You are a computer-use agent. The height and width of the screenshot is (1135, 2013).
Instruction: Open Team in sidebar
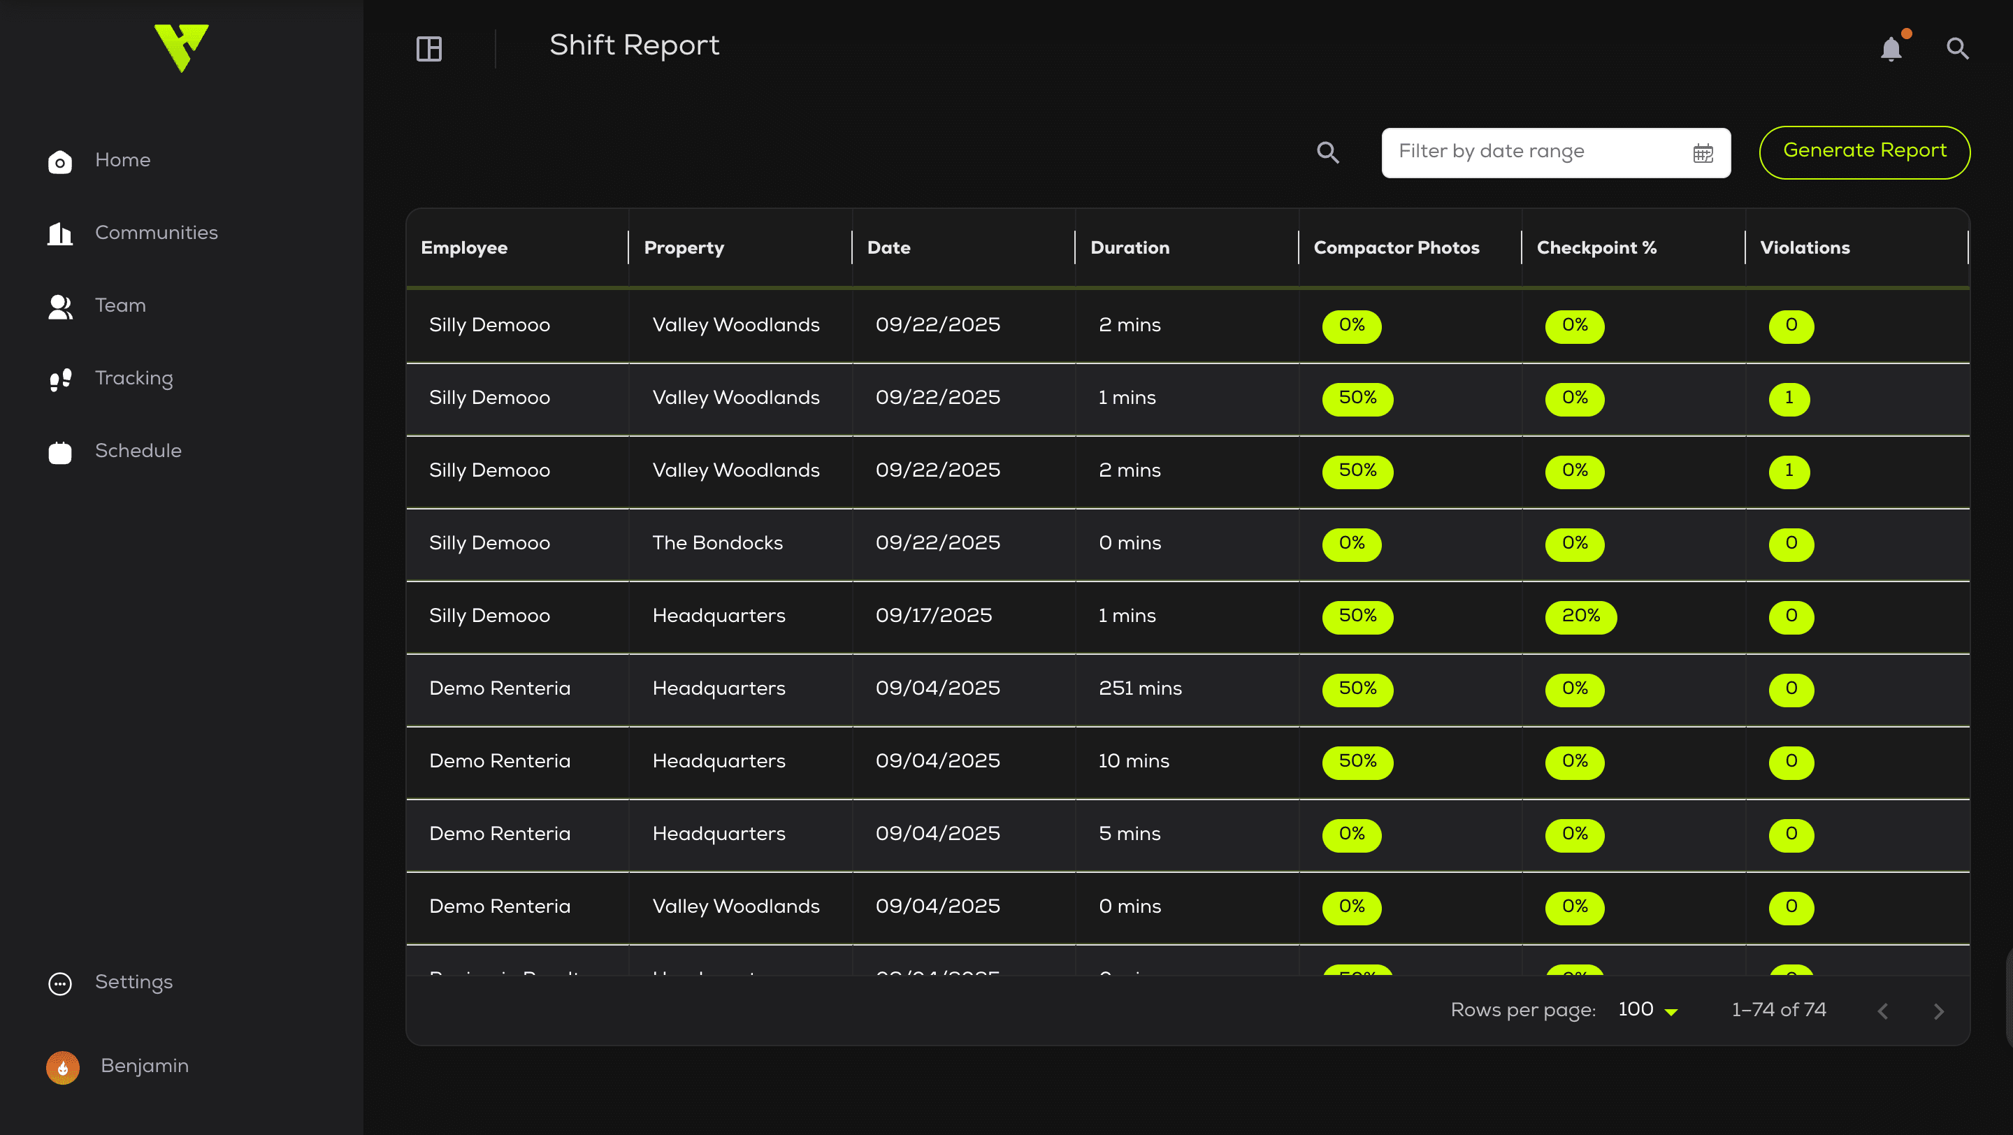pos(120,305)
